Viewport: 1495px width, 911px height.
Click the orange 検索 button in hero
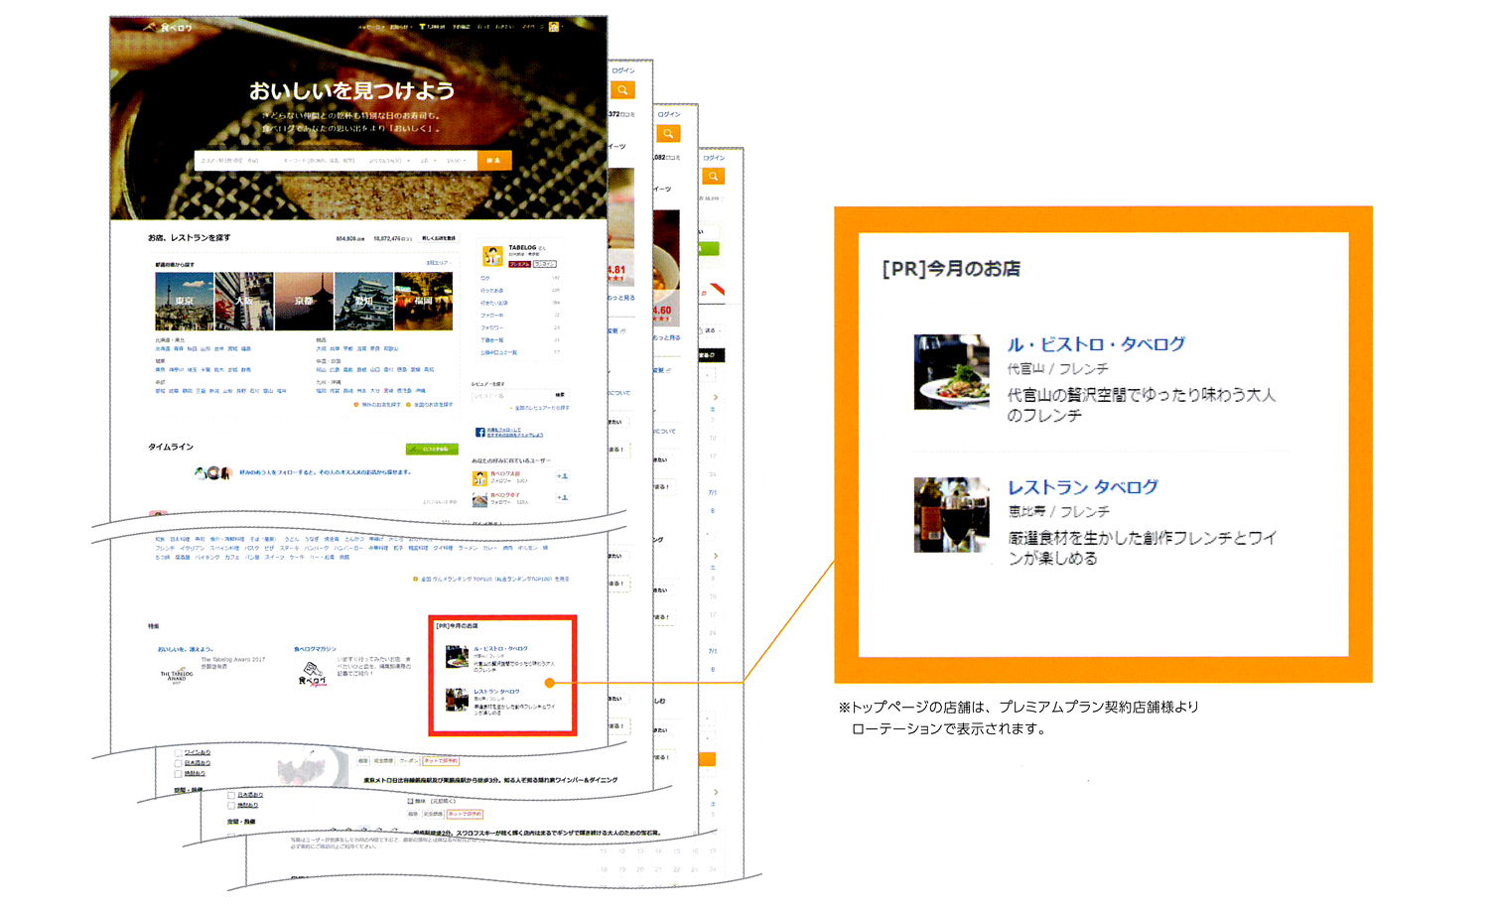(x=494, y=161)
